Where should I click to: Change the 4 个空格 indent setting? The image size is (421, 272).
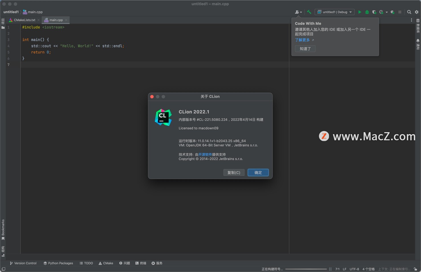point(369,269)
